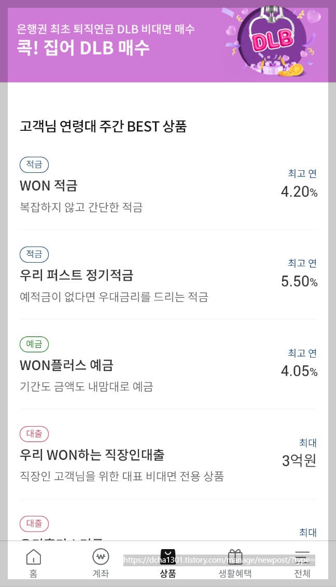Tap the 적금 badge on 우리 퍼스트 정기적금

34,254
